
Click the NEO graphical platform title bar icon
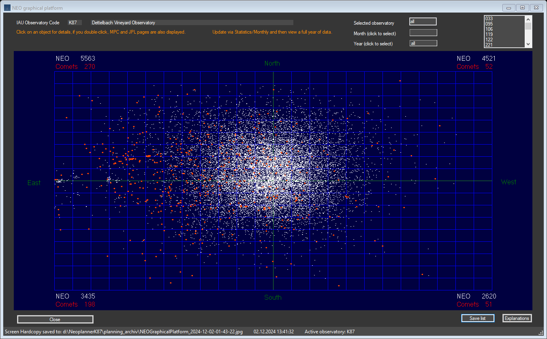(7, 8)
